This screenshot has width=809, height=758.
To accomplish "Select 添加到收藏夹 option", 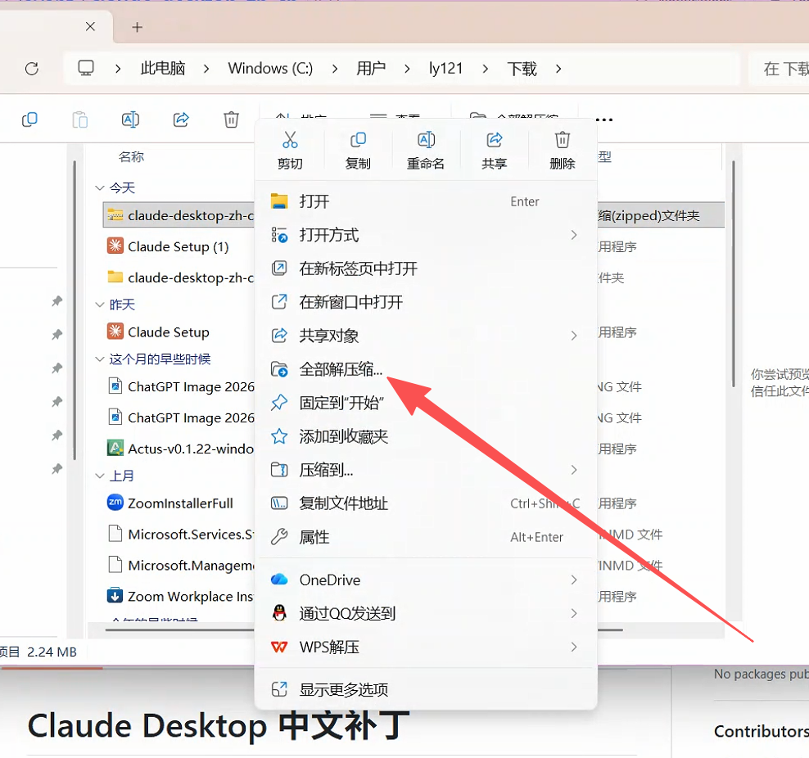I will coord(426,437).
